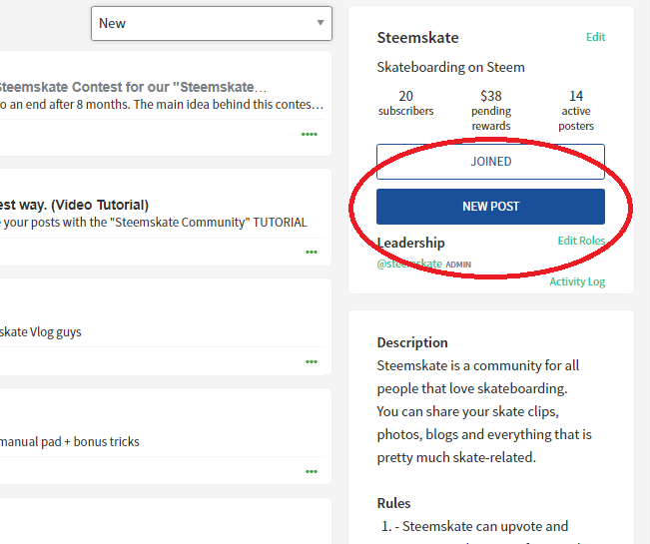This screenshot has height=544, width=650.
Task: Click the Steemskate community title
Action: click(x=417, y=38)
